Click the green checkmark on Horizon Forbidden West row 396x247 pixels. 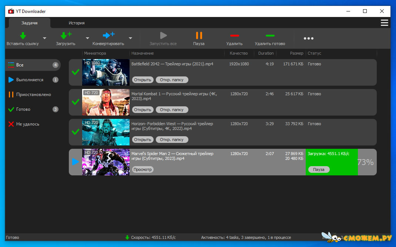pos(75,132)
